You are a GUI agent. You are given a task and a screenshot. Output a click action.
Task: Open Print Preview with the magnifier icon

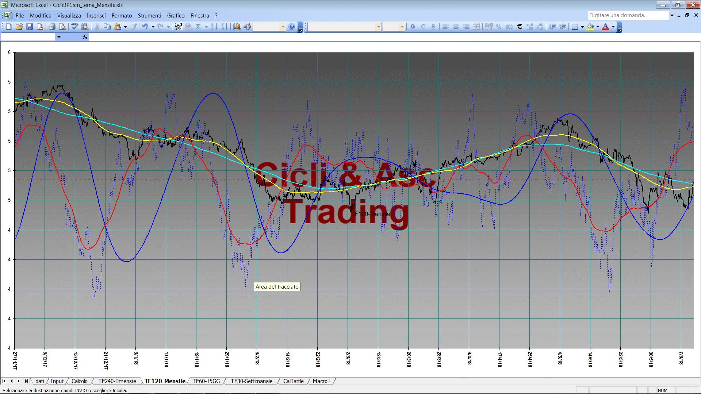pyautogui.click(x=62, y=27)
